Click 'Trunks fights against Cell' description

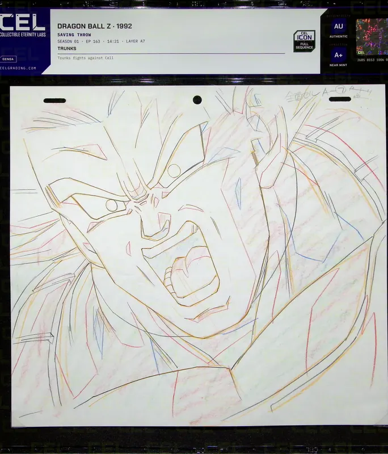coord(85,58)
